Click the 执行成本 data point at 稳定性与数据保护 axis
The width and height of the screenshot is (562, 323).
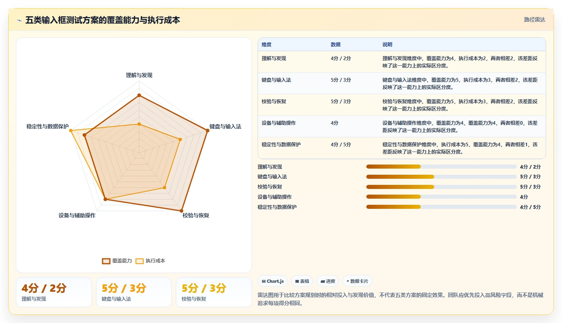pyautogui.click(x=71, y=130)
